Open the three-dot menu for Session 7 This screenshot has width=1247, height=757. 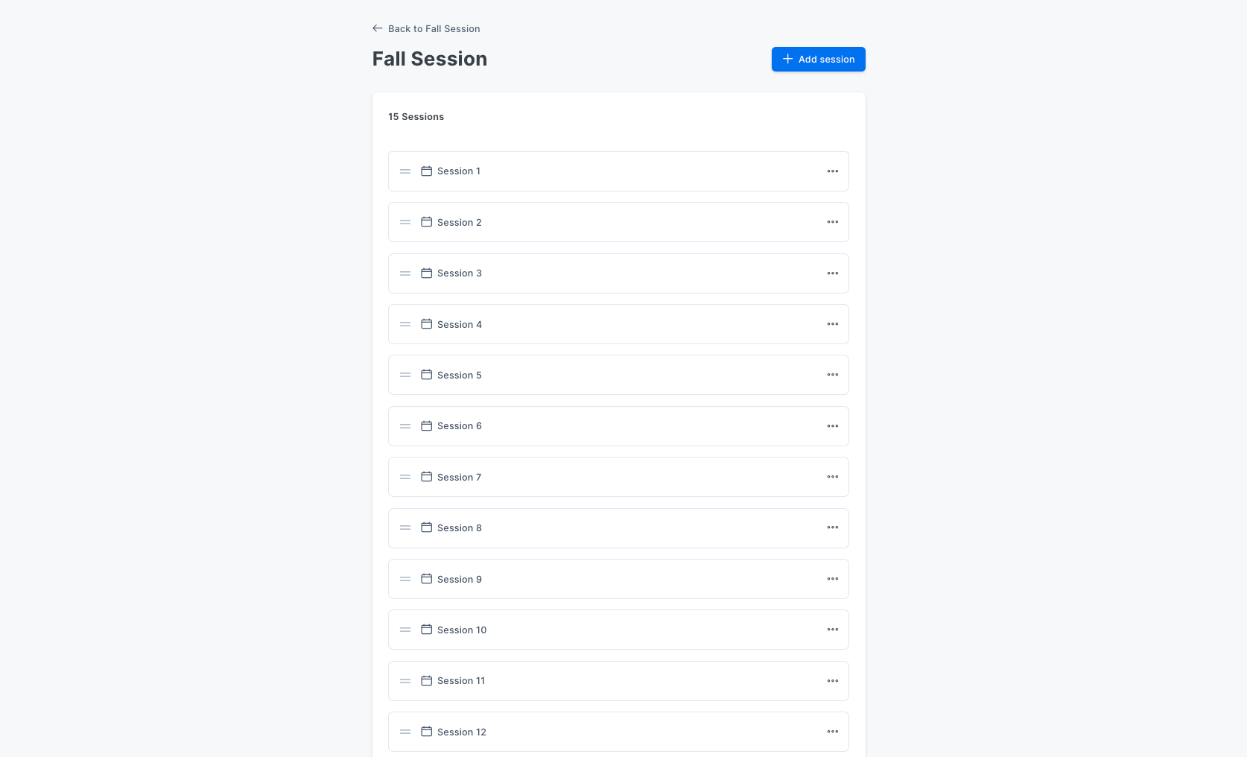(833, 477)
